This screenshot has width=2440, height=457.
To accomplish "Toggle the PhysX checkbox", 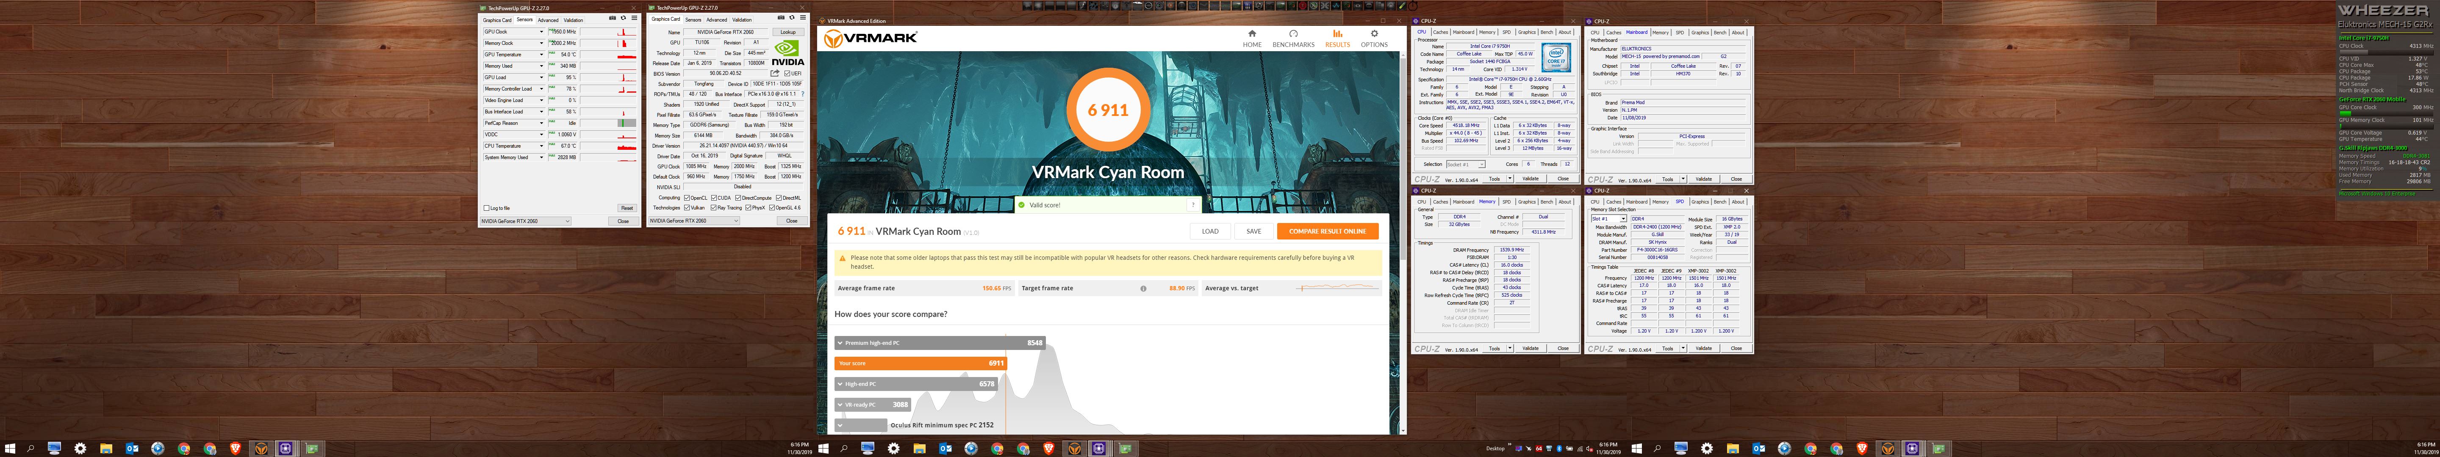I will click(x=748, y=208).
